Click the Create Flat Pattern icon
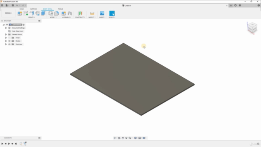This screenshot has height=147, width=261. (43, 13)
